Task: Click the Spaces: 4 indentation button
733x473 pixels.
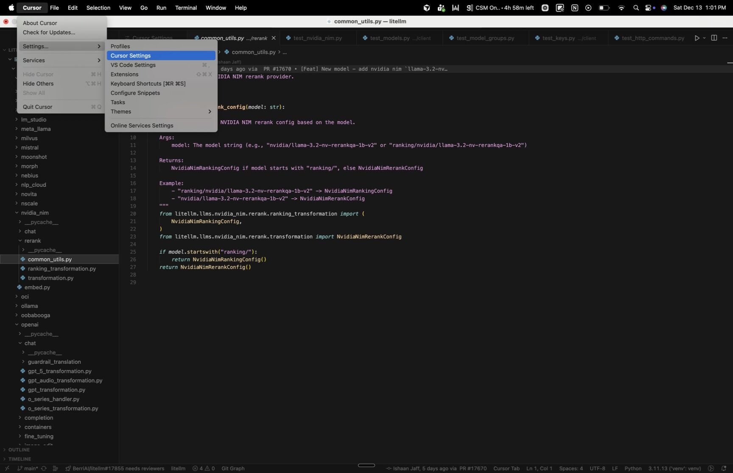Action: pos(571,468)
